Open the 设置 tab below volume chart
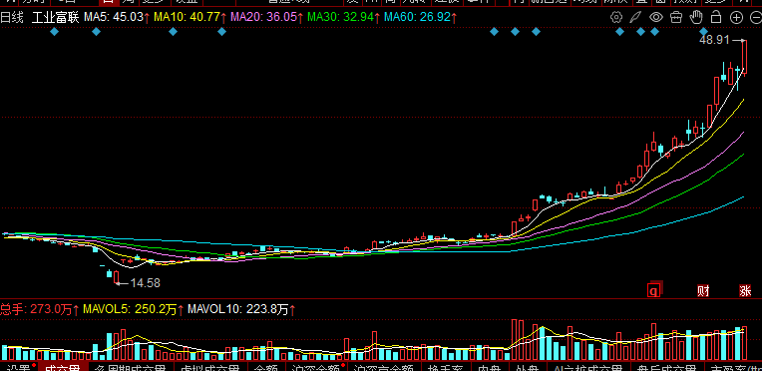This screenshot has width=762, height=371. tap(19, 367)
